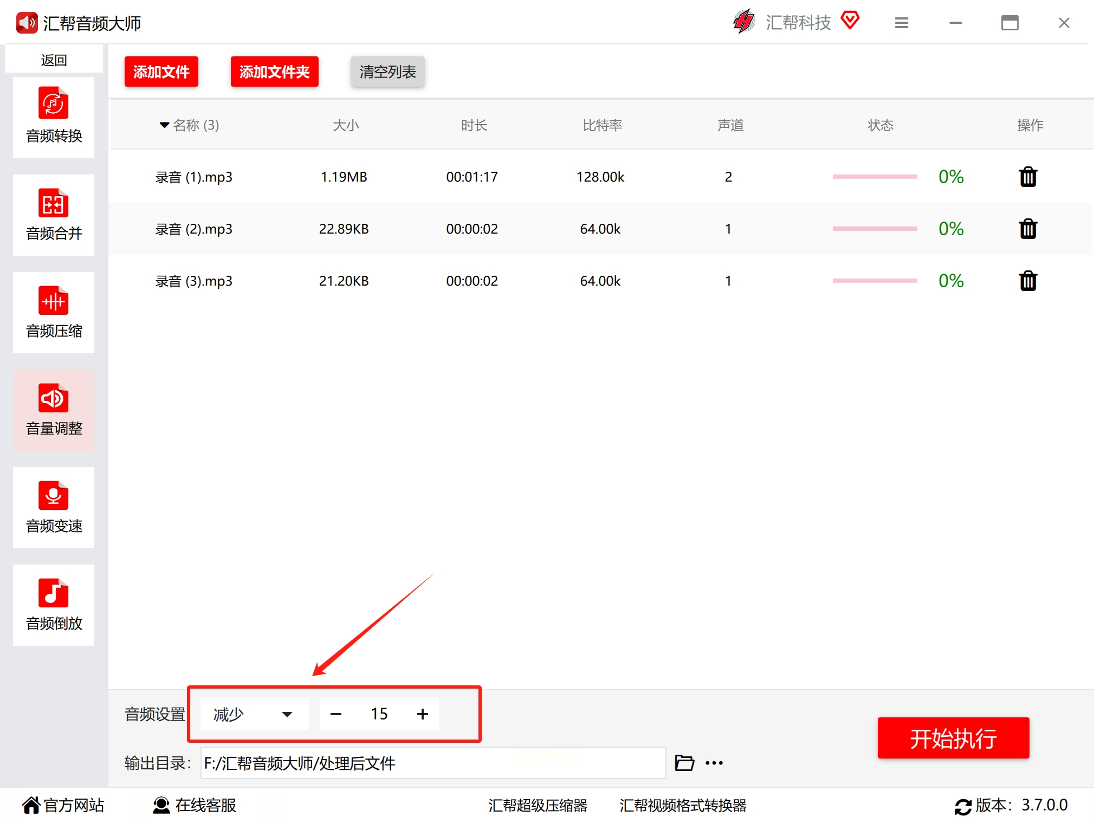This screenshot has height=823, width=1094.
Task: Click the 返回 back tab
Action: (54, 60)
